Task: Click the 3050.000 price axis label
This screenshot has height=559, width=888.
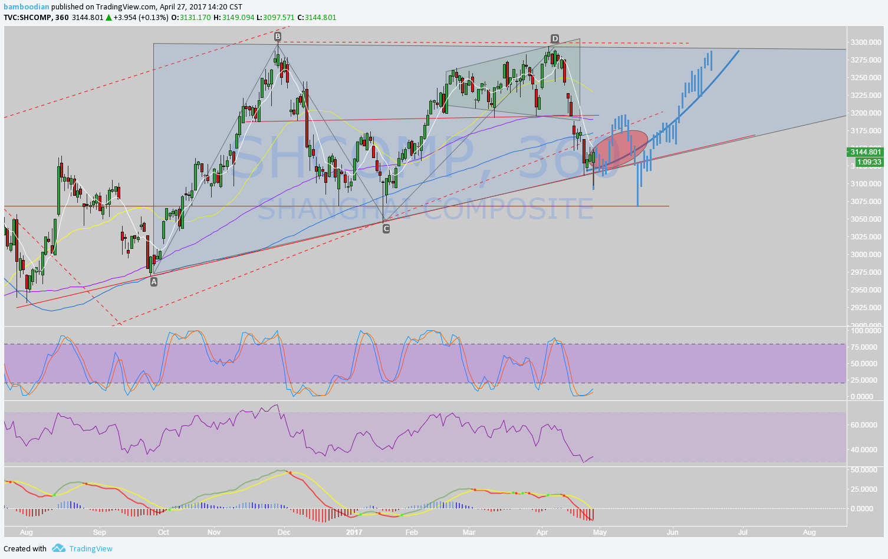Action: pyautogui.click(x=866, y=219)
